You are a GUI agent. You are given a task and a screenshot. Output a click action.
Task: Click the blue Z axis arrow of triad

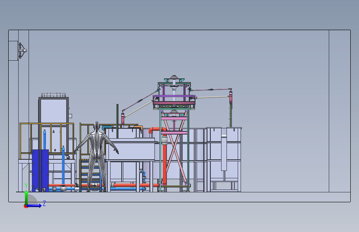(34, 206)
